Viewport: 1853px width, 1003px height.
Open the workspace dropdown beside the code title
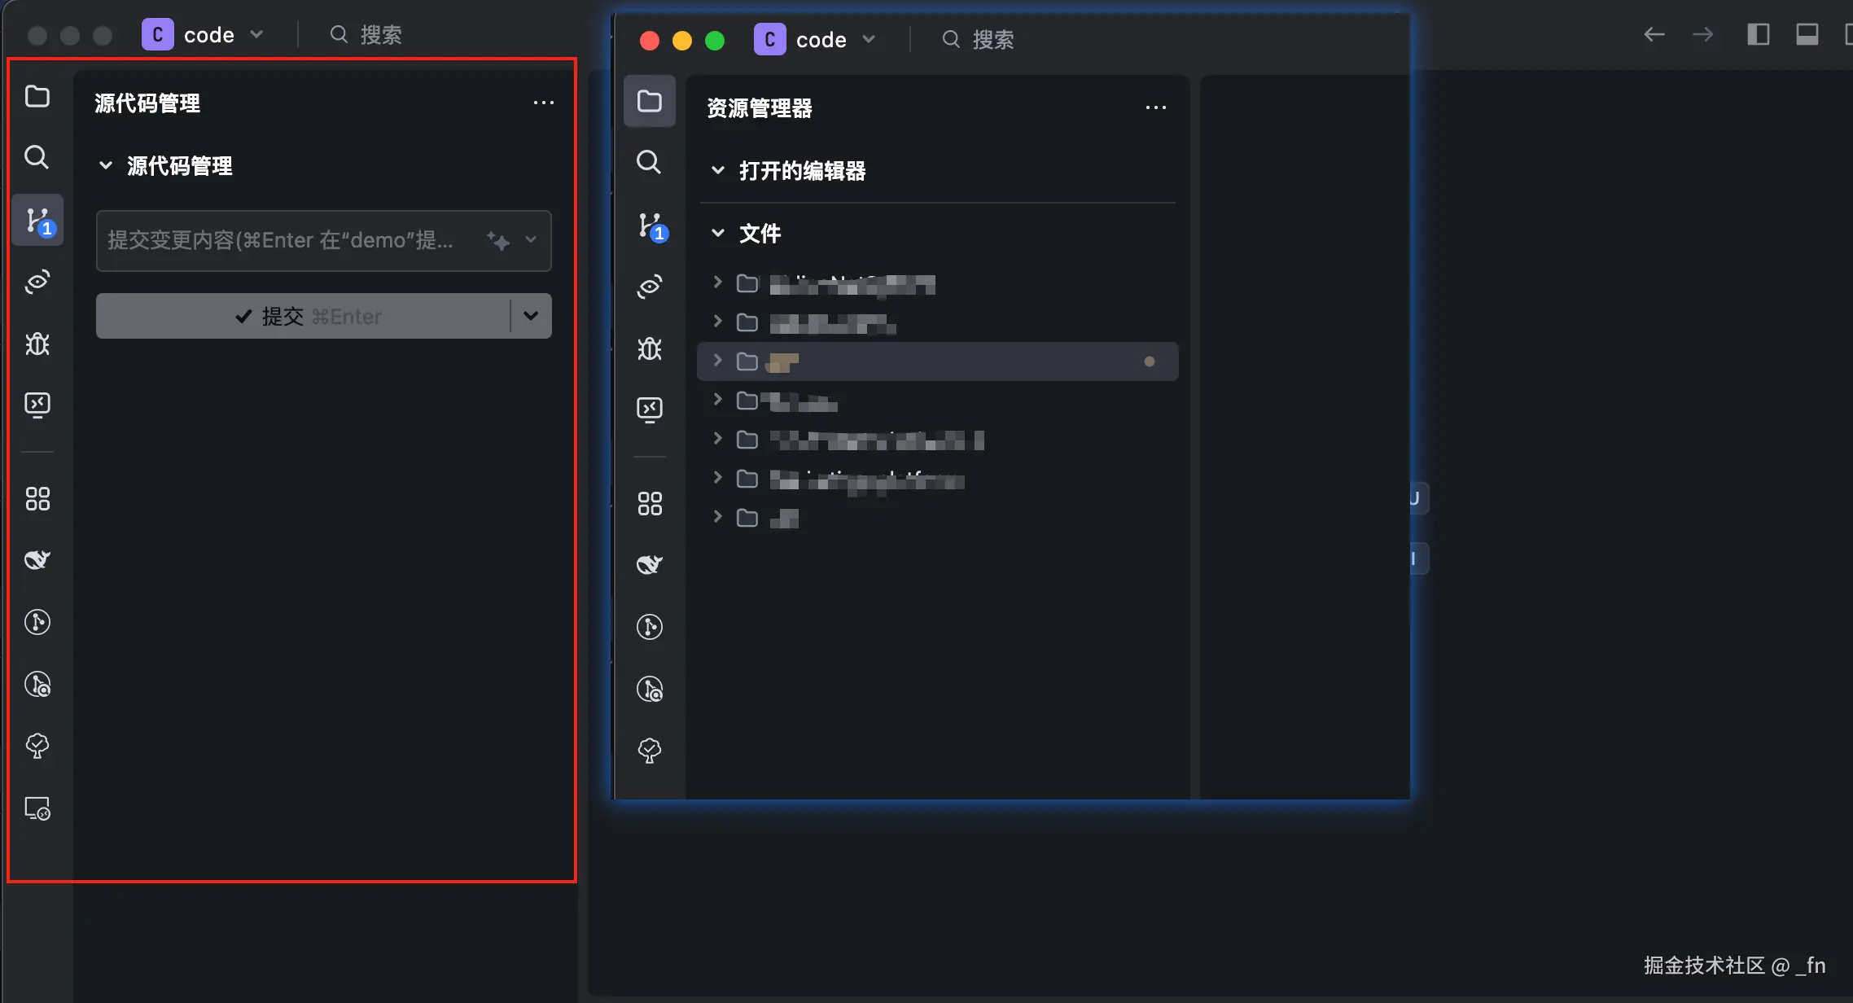coord(257,34)
